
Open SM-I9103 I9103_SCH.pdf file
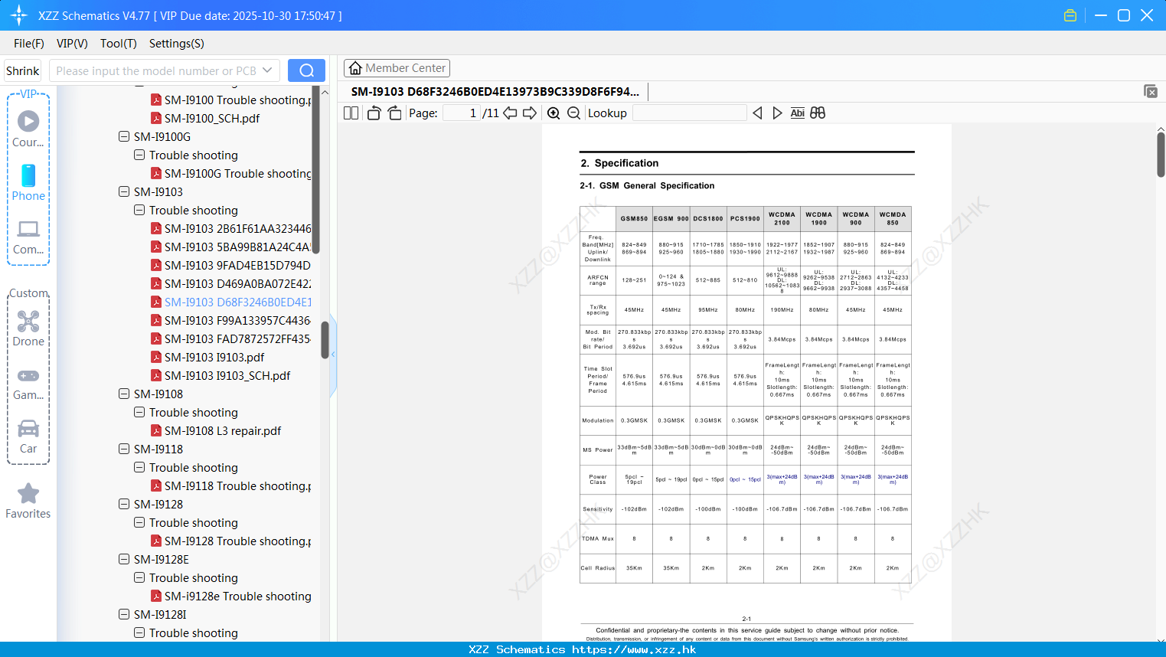(x=227, y=375)
